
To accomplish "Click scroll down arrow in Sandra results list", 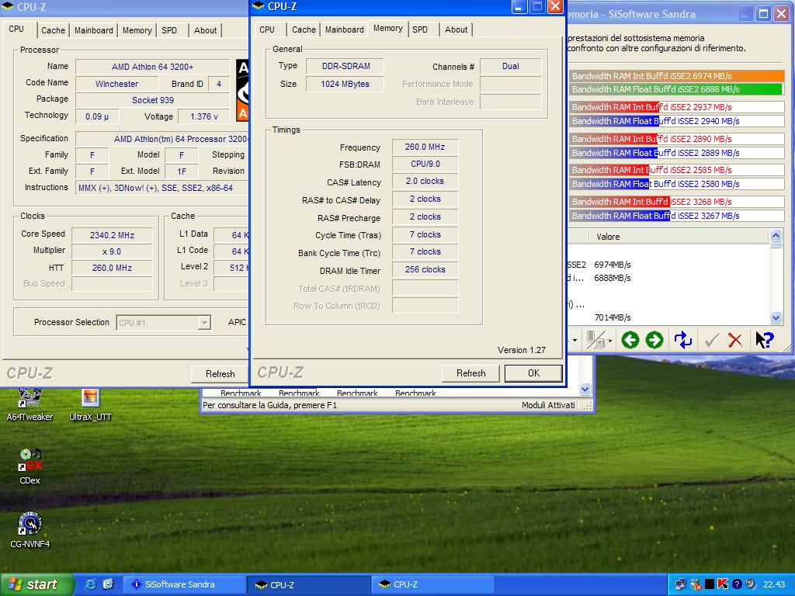I will [x=776, y=317].
